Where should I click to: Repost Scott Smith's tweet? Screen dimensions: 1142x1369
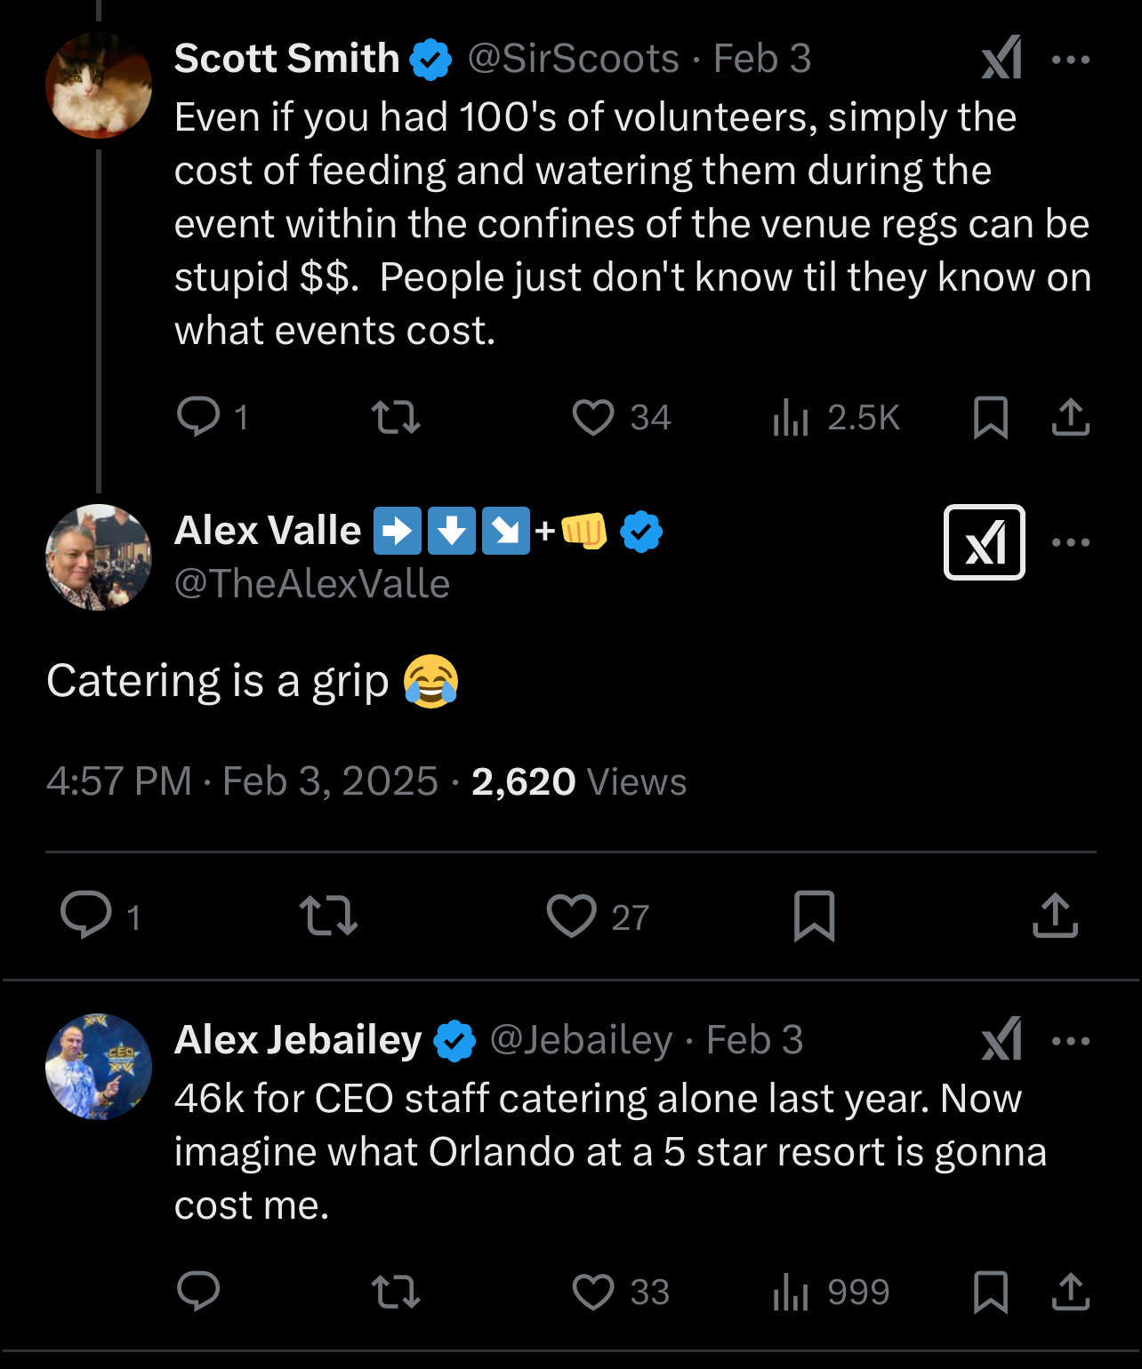point(396,417)
